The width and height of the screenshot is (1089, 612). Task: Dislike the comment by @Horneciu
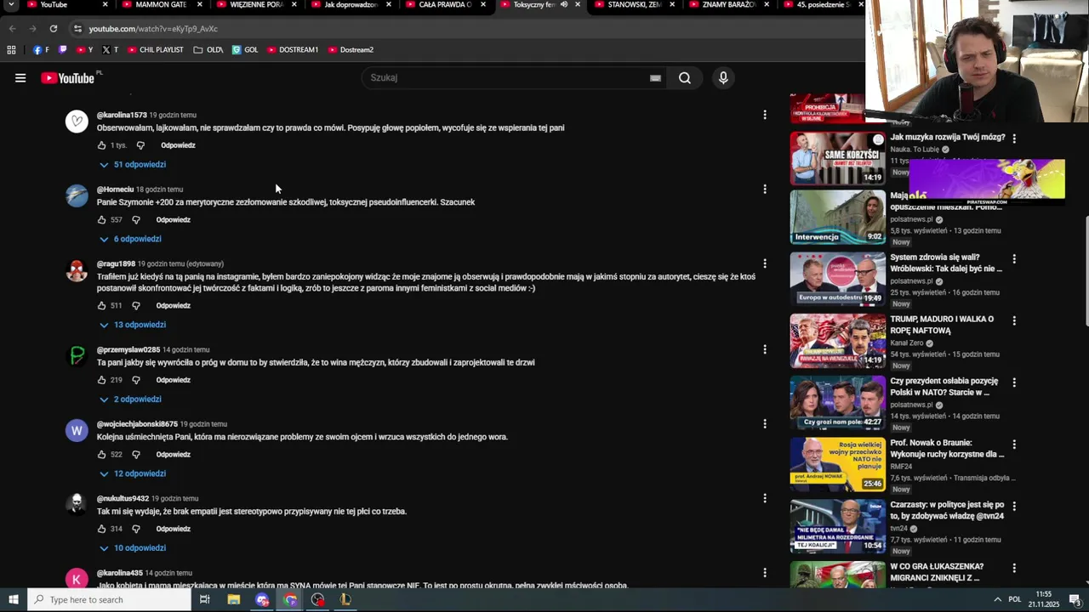(x=135, y=220)
